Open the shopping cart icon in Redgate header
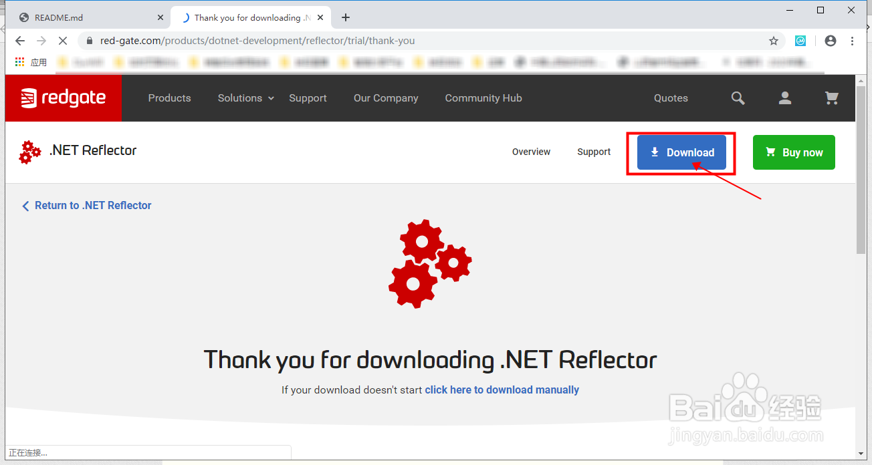 832,98
